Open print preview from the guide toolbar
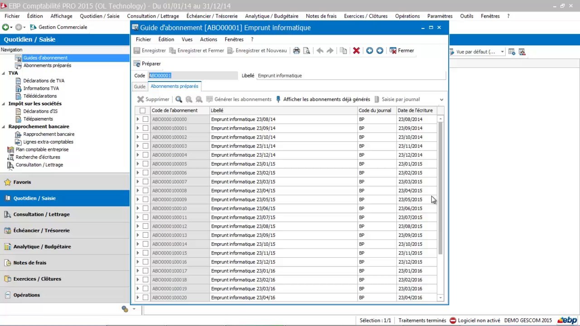 [x=307, y=51]
